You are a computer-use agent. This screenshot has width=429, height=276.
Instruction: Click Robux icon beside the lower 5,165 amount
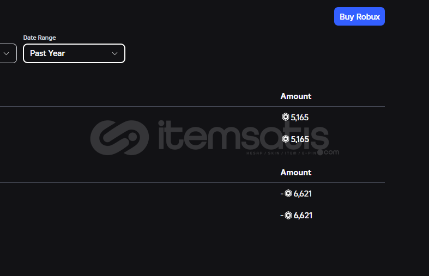(285, 139)
